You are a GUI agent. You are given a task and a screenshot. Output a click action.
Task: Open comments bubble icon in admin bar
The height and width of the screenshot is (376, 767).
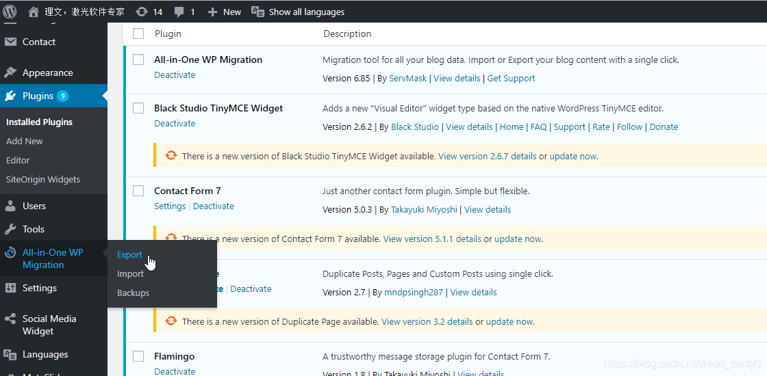tap(179, 12)
